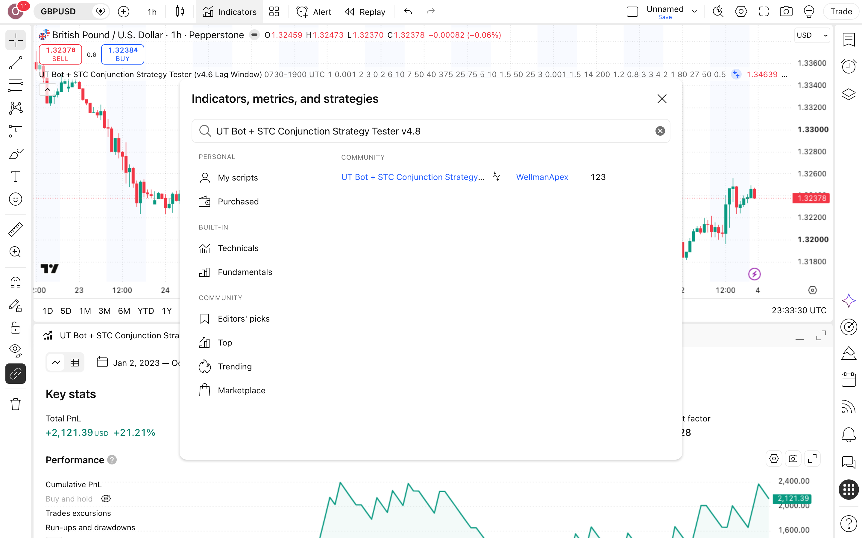Screen dimensions: 862x538
Task: Click the 1.32384 BUY button
Action: (122, 54)
